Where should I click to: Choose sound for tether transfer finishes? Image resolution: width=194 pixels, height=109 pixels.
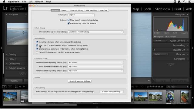95,67
